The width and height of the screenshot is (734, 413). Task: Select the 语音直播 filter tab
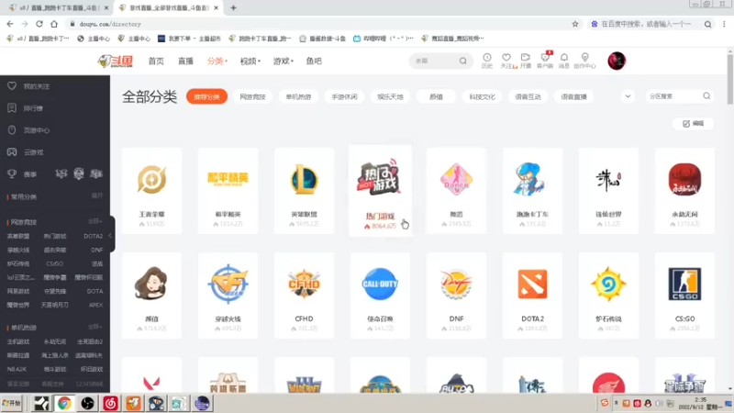[574, 96]
